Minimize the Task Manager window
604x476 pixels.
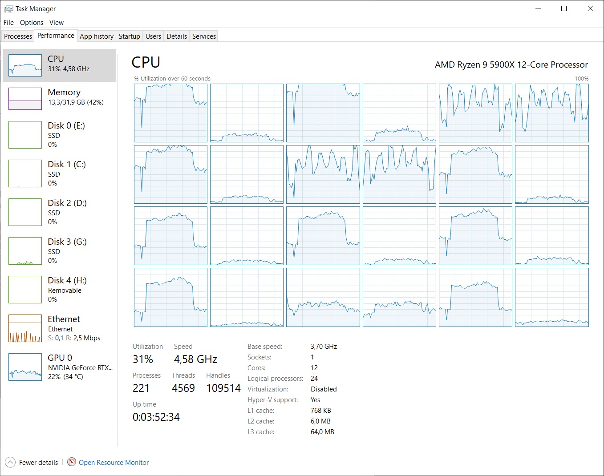click(x=539, y=8)
